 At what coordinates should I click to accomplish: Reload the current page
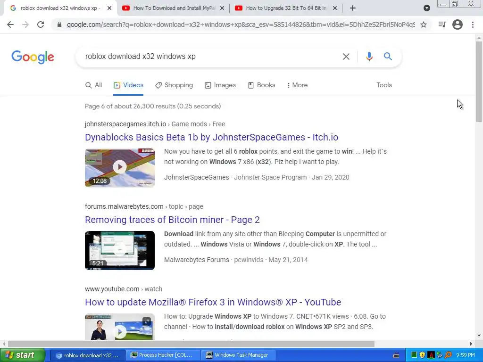coord(41,25)
